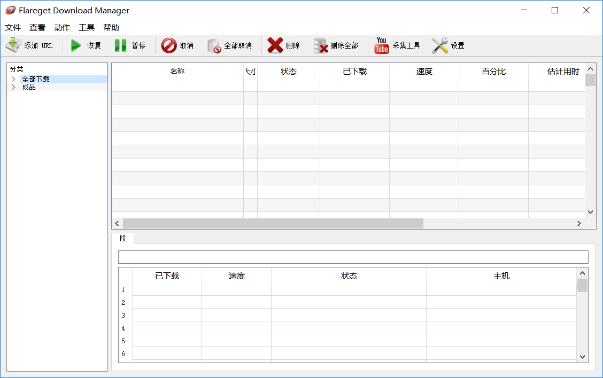603x378 pixels.
Task: Click down arrow of download list scrollbar
Action: click(590, 212)
